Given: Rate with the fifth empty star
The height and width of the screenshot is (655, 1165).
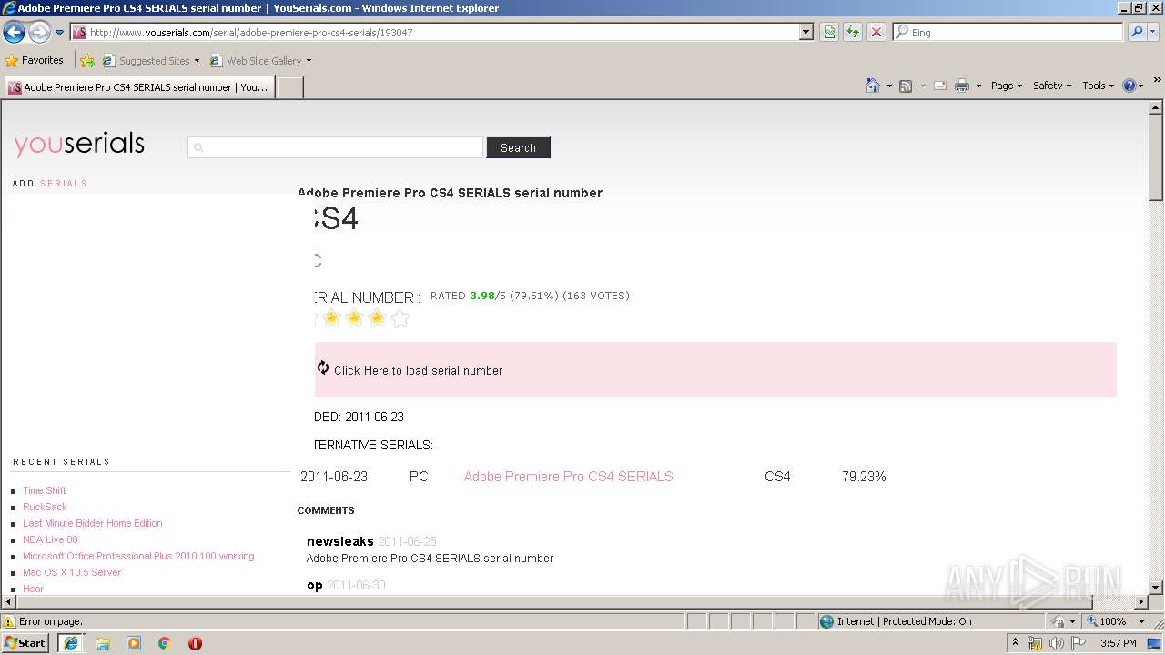Looking at the screenshot, I should point(400,317).
